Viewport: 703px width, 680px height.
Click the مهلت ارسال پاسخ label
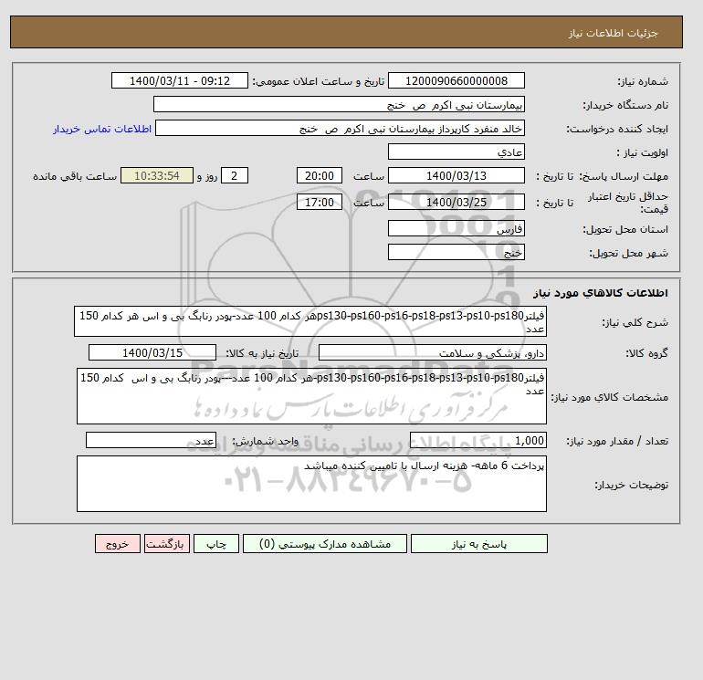624,176
